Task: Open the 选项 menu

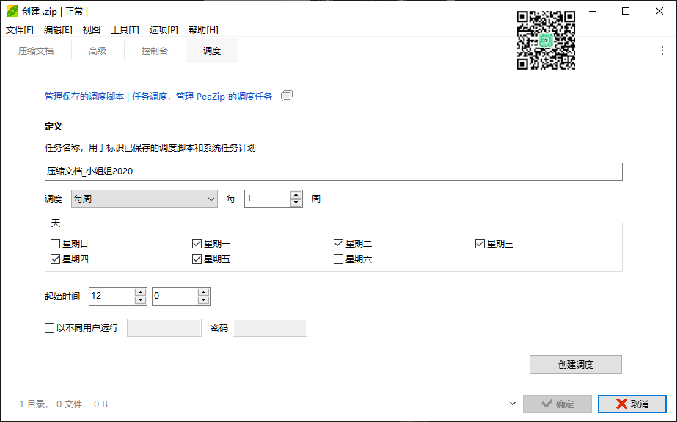Action: (164, 30)
